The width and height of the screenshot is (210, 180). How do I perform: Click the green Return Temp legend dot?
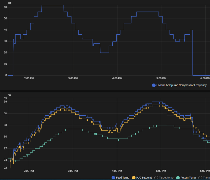tap(178, 178)
